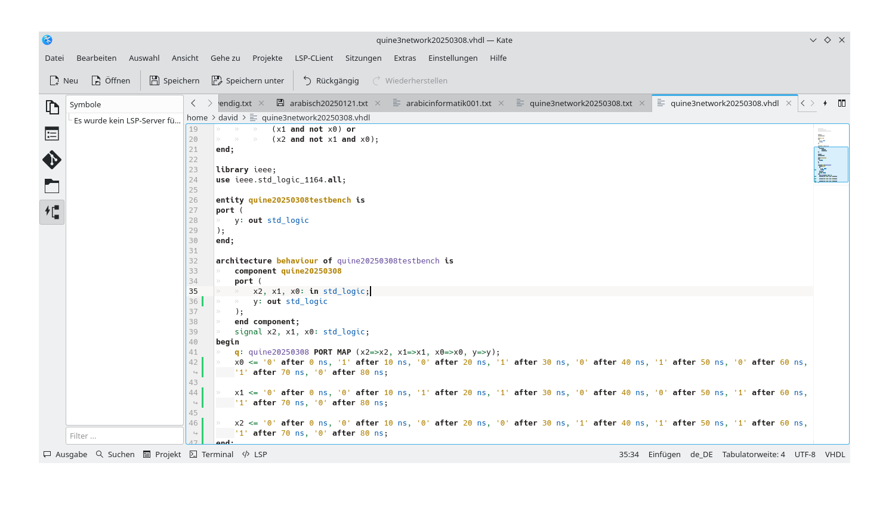889x509 pixels.
Task: Open the Terminal panel in the status bar
Action: click(x=211, y=454)
